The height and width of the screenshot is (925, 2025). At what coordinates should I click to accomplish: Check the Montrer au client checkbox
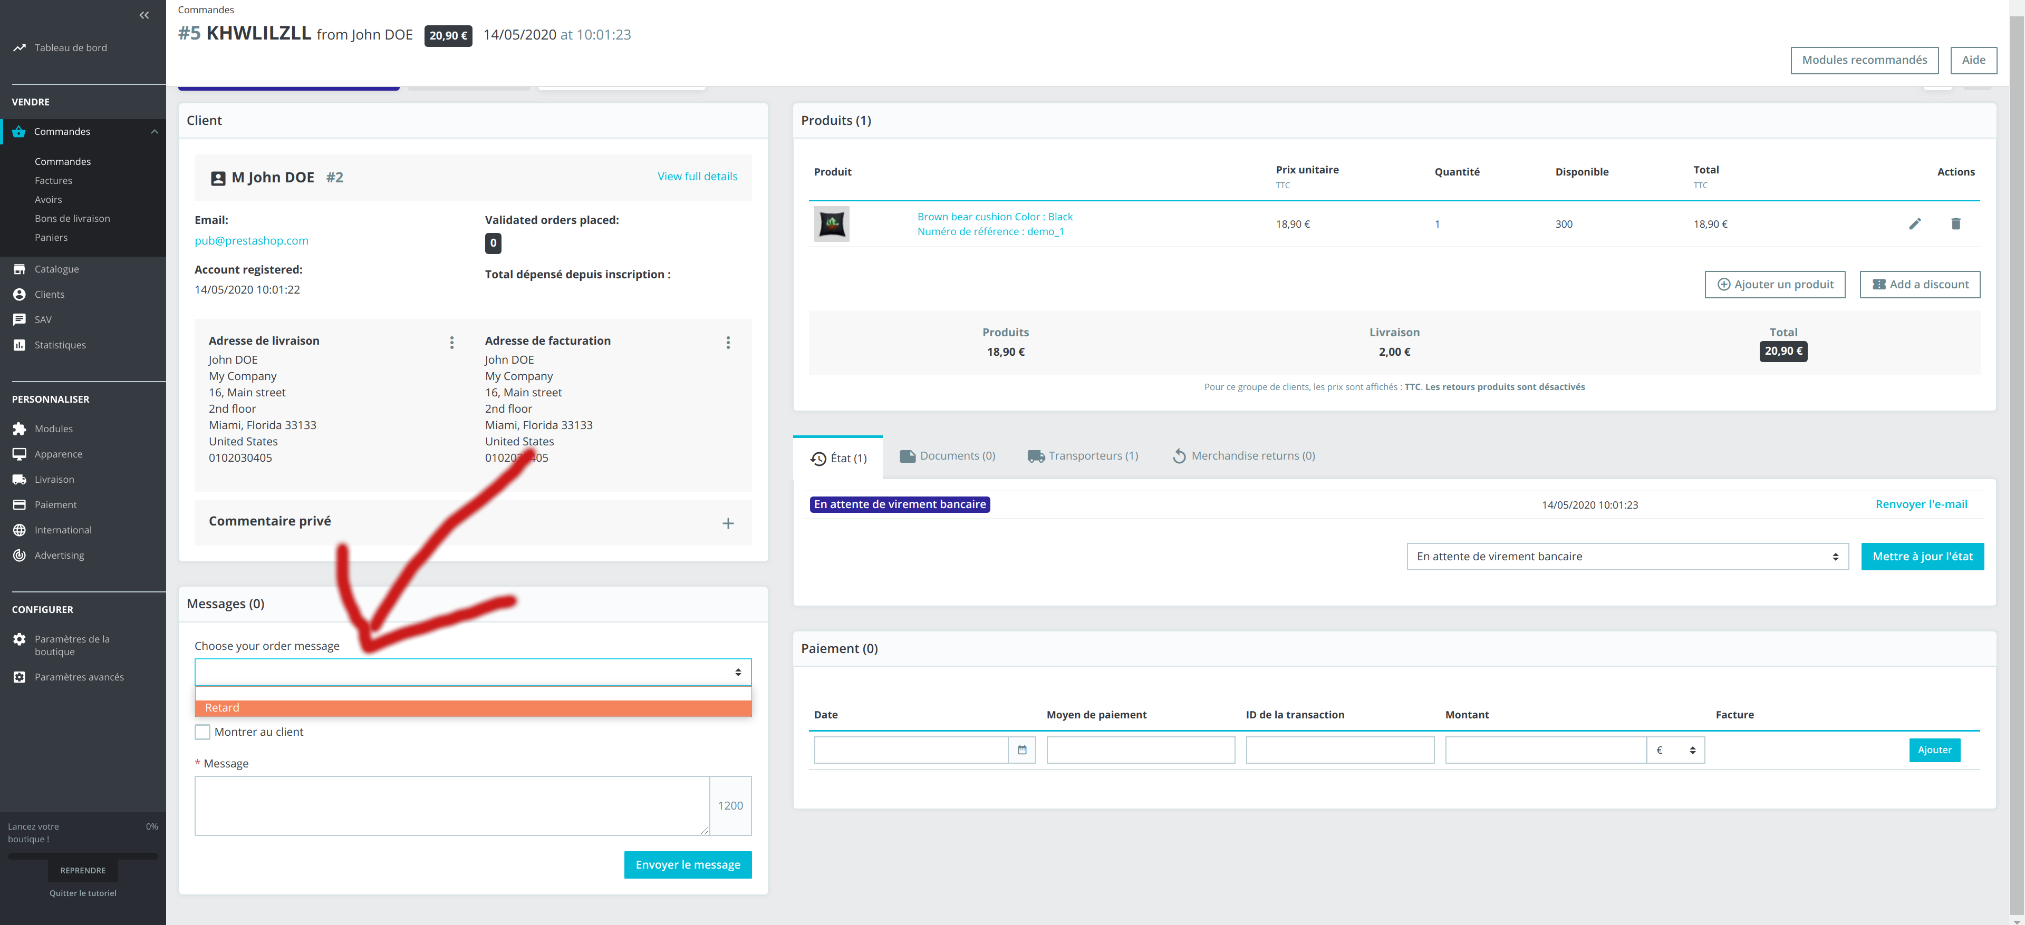pos(203,732)
